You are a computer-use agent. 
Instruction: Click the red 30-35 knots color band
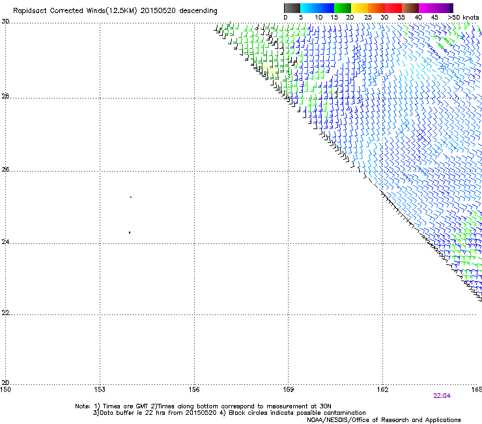click(393, 8)
